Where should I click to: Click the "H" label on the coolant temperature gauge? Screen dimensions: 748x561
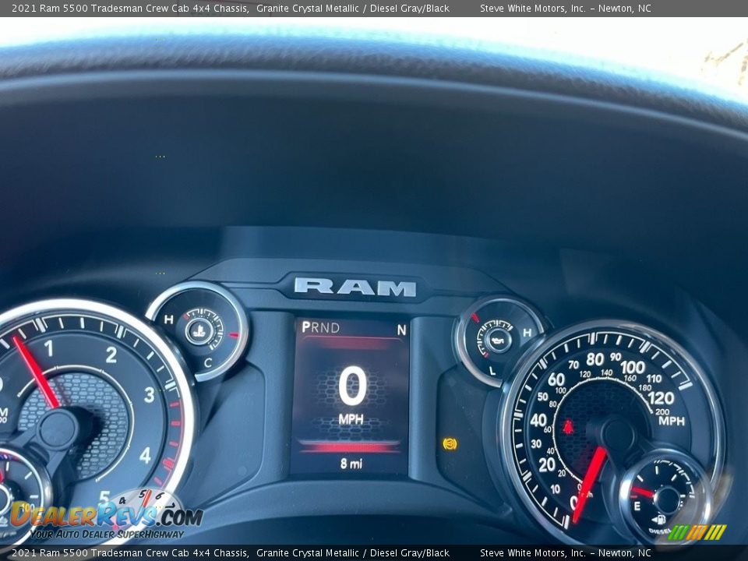click(x=168, y=319)
